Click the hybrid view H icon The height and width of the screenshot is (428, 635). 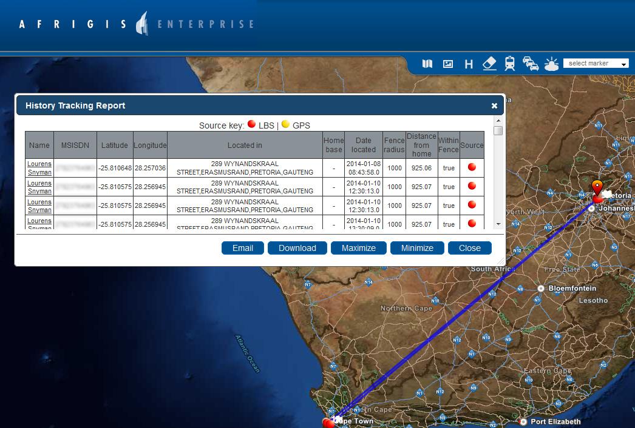click(469, 64)
